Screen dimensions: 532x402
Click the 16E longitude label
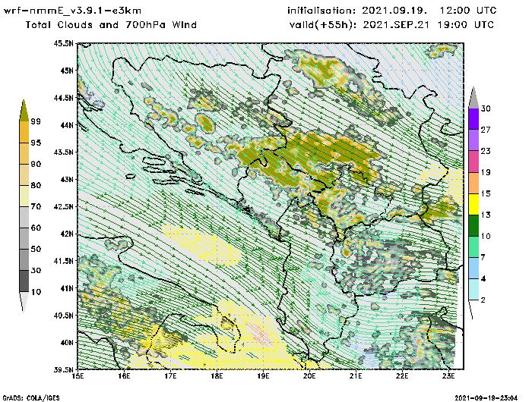click(124, 376)
